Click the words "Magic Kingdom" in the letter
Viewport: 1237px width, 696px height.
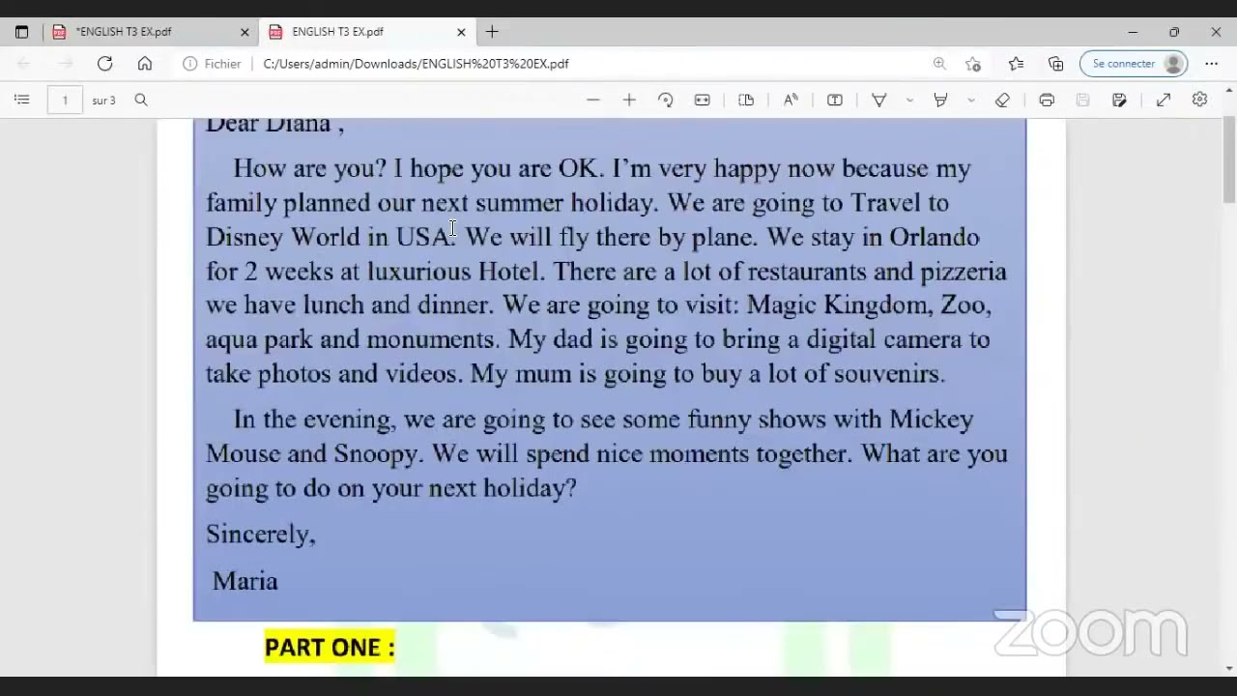click(x=837, y=306)
